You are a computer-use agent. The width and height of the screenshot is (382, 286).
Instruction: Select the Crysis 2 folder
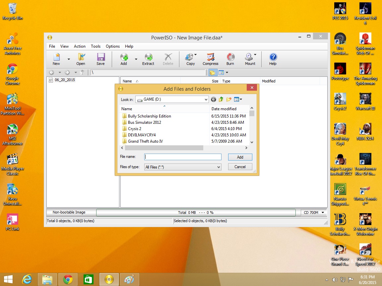click(135, 129)
